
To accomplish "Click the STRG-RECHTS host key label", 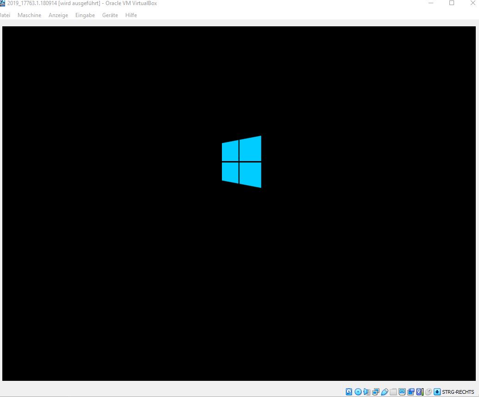I will (458, 392).
